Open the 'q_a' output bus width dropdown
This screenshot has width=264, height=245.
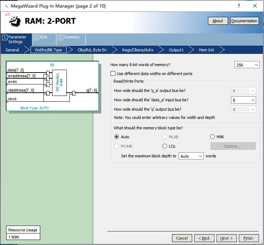(243, 91)
